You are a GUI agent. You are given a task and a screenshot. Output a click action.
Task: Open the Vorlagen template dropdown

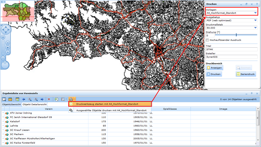[255, 13]
